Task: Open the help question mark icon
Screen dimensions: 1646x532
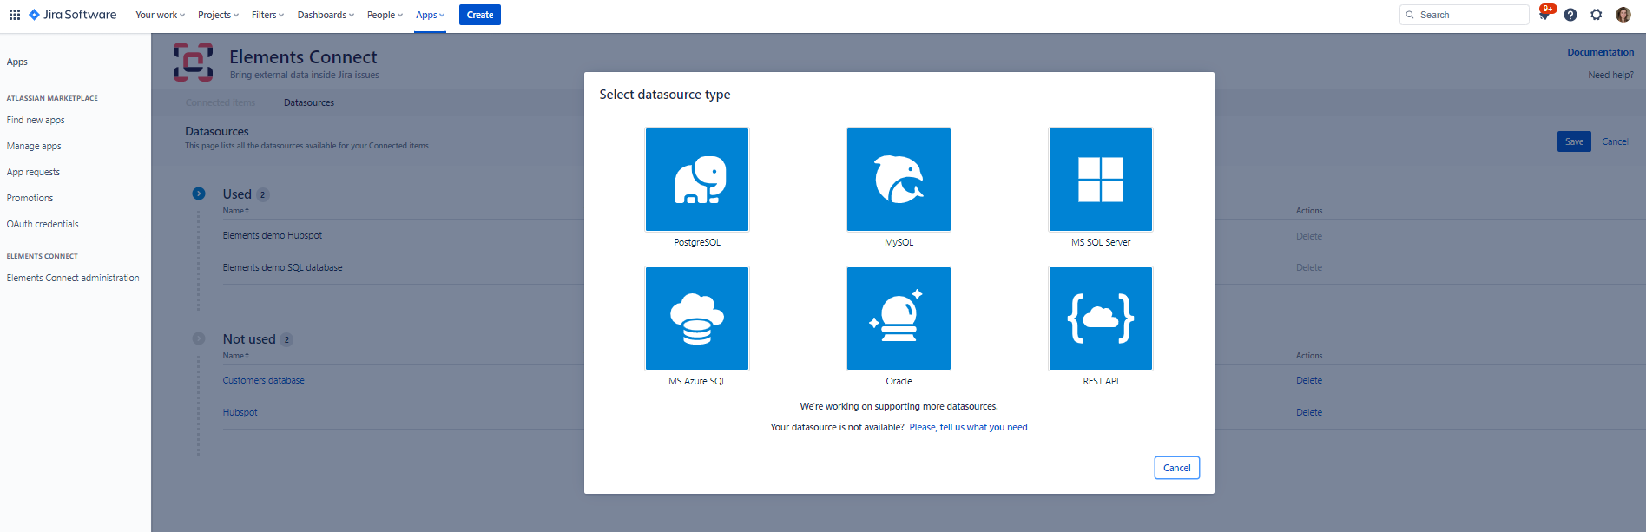Action: point(1570,15)
